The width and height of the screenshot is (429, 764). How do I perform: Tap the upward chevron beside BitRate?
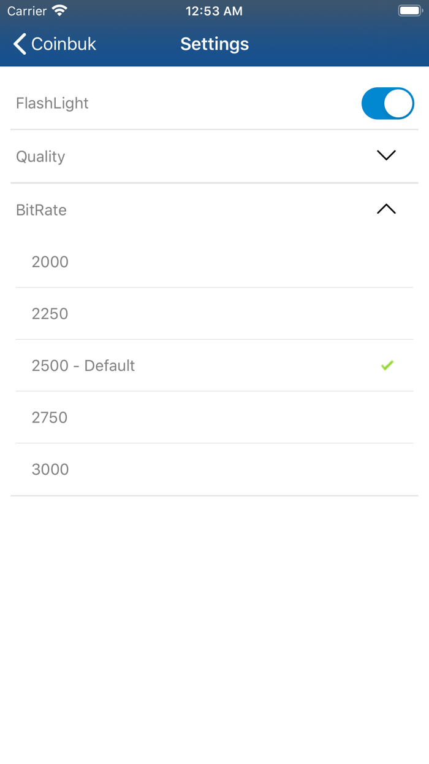(386, 209)
